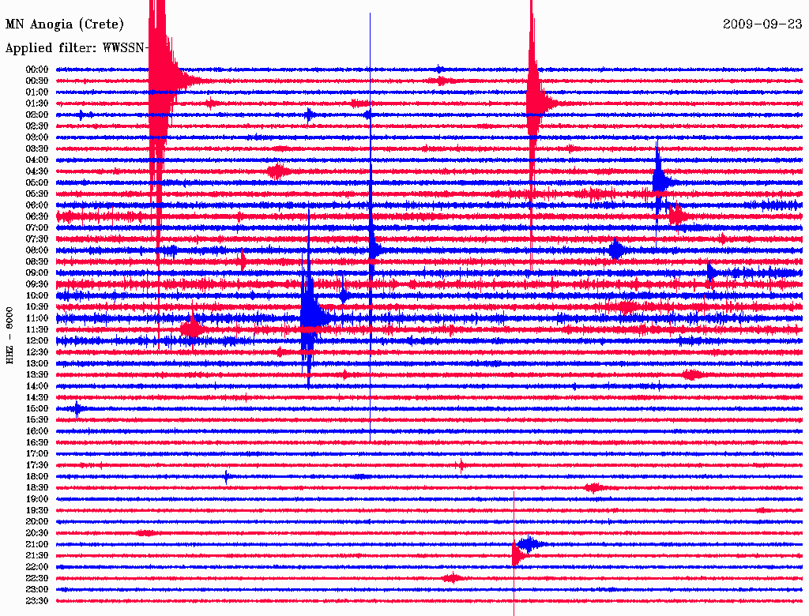The image size is (809, 616).
Task: Click the red event burst on the 21:30 trace
Action: [x=517, y=555]
